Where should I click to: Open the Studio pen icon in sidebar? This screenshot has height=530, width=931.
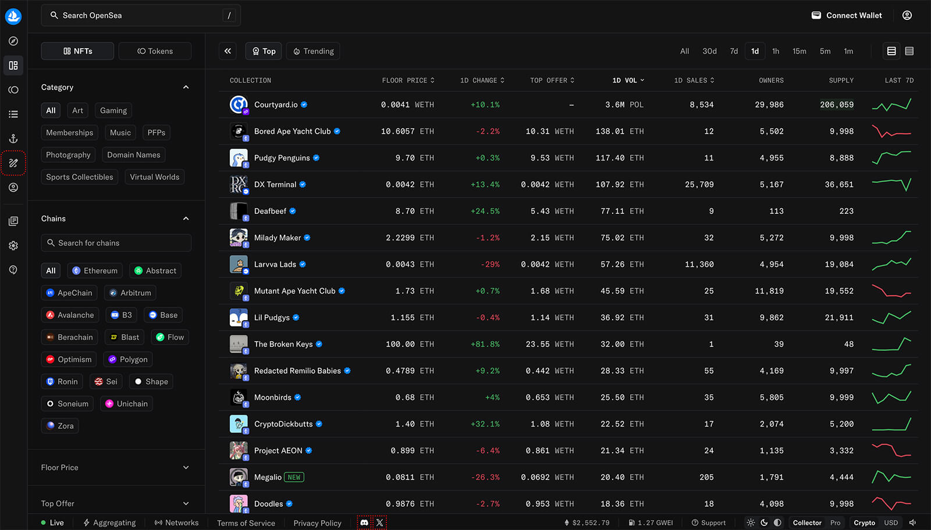(x=13, y=163)
